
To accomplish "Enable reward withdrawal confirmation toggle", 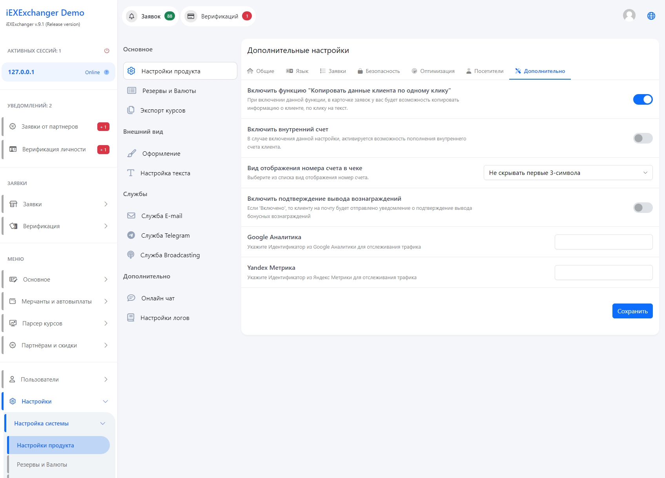I will [x=643, y=207].
